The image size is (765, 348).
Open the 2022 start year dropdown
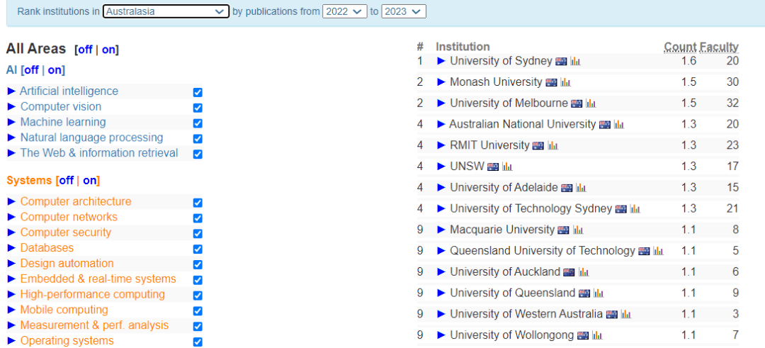click(x=344, y=11)
